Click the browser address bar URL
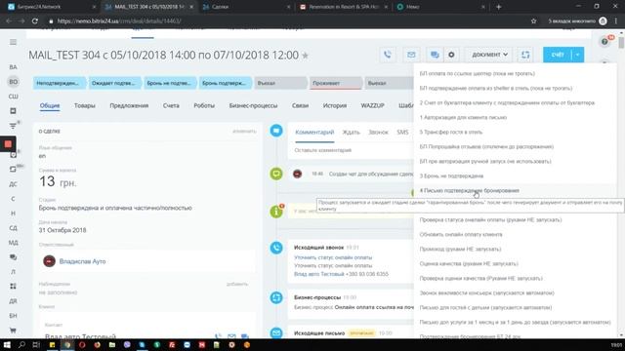 119,21
